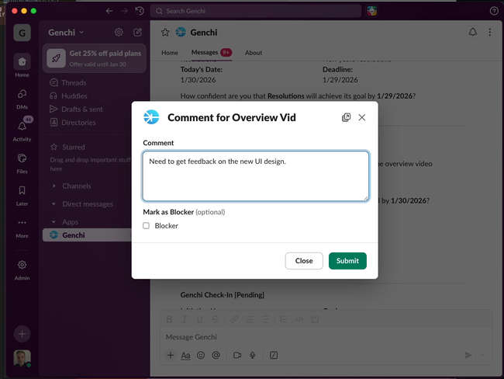The height and width of the screenshot is (379, 504).
Task: Send the message with arrow icon
Action: 468,355
